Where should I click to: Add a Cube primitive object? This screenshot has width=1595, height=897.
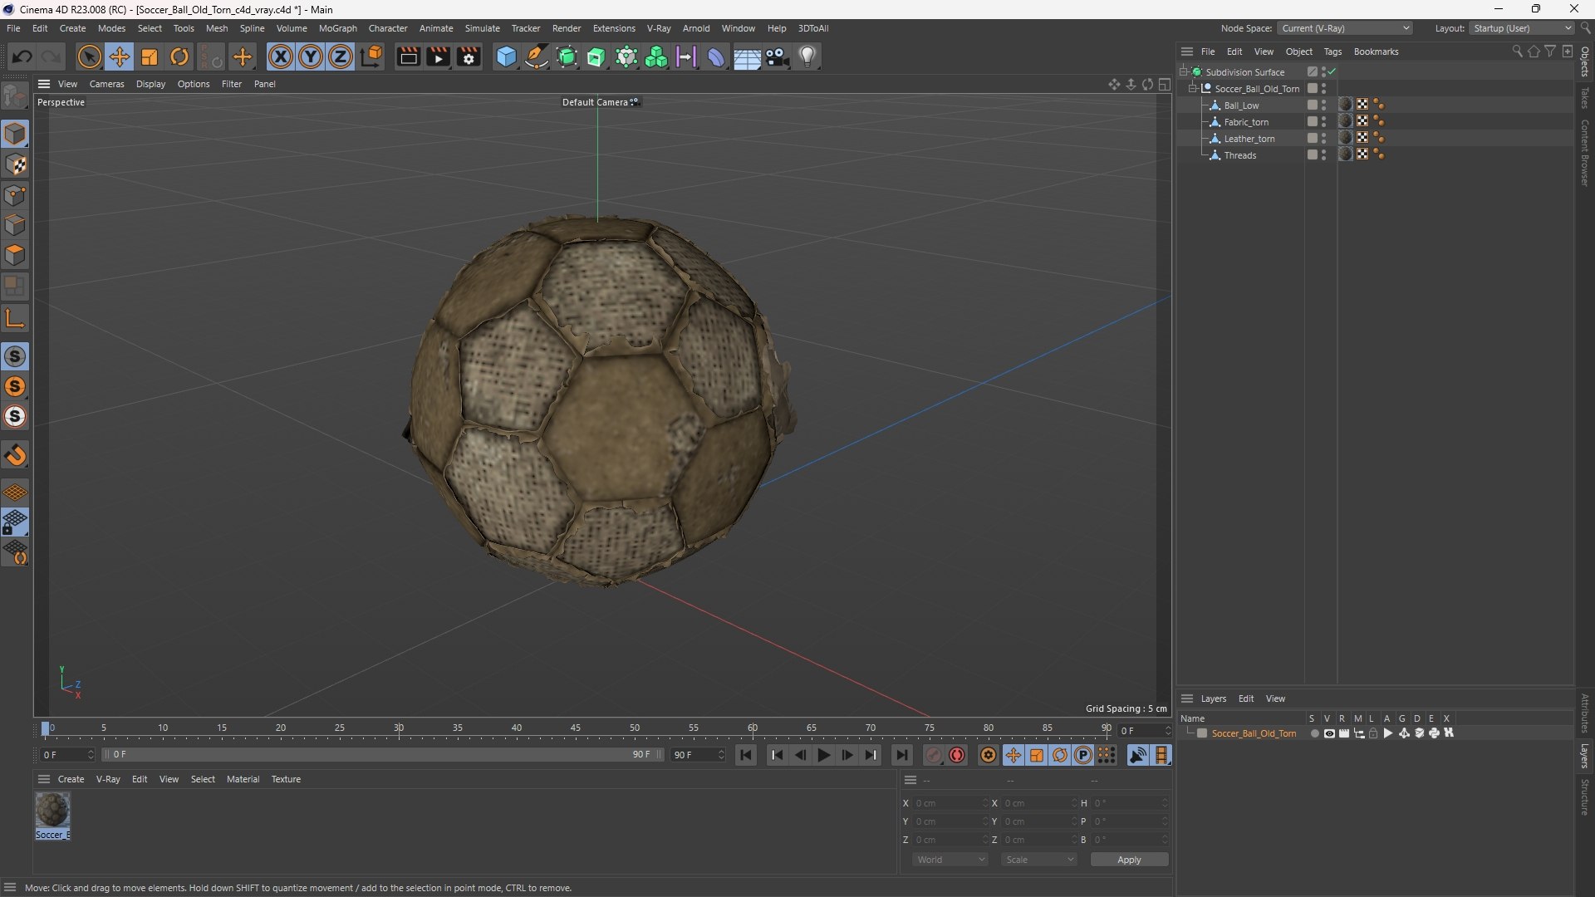point(506,56)
